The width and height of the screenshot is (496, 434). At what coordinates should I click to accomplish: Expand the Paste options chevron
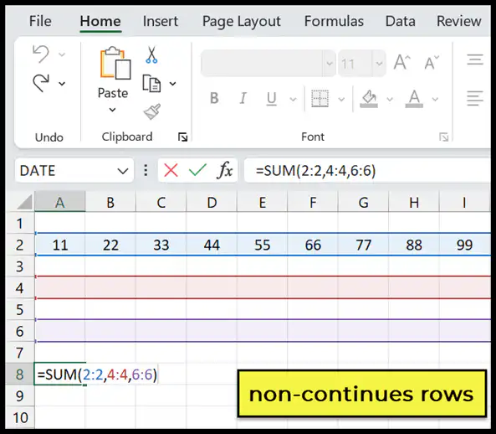(x=112, y=110)
